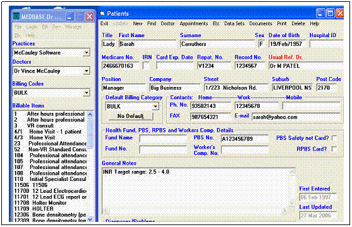The height and width of the screenshot is (227, 352).
Task: Tick the RPBS Card checkbox
Action: tap(334, 149)
